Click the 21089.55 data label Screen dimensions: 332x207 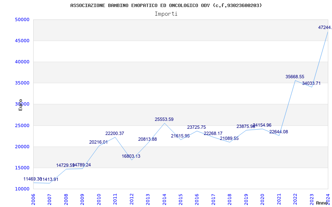click(229, 138)
